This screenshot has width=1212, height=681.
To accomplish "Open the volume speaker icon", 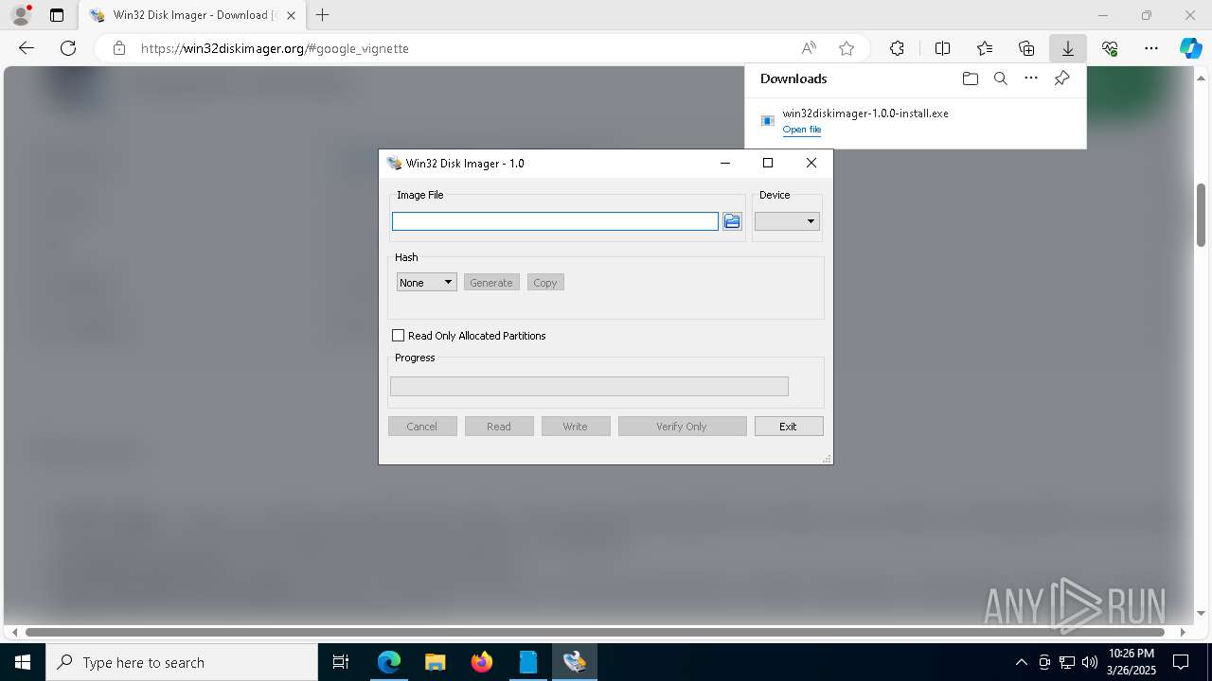I will (1090, 662).
